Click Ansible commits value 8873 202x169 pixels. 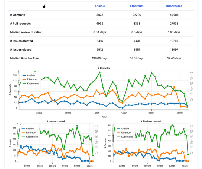coord(100,15)
